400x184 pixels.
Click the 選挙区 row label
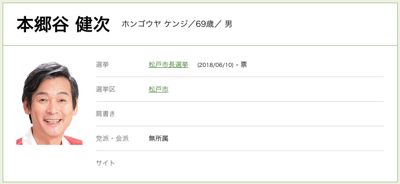(105, 89)
